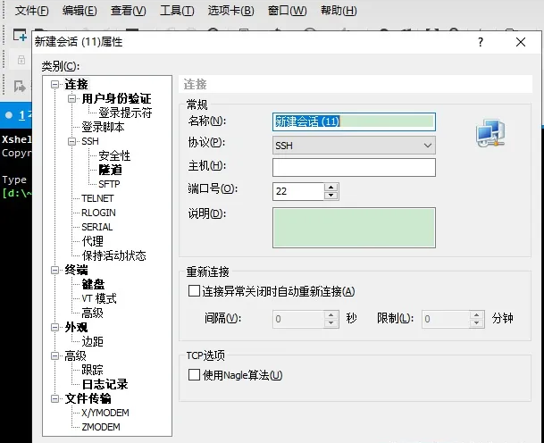The width and height of the screenshot is (544, 443).
Task: Collapse the 连接 tree node
Action: [x=55, y=85]
